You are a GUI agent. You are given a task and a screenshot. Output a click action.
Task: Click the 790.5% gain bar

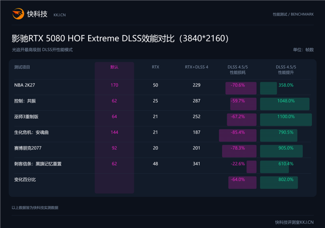279,136
